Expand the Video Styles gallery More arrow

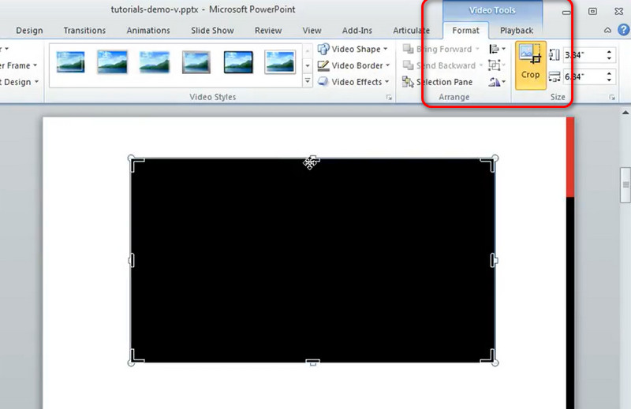[308, 81]
